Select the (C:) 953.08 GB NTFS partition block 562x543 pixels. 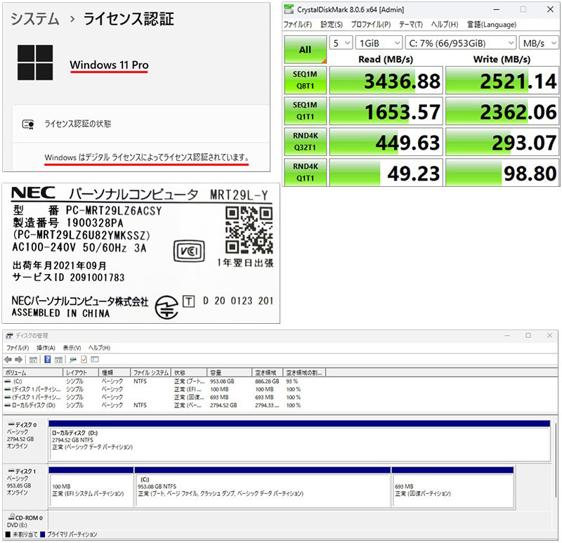[263, 487]
